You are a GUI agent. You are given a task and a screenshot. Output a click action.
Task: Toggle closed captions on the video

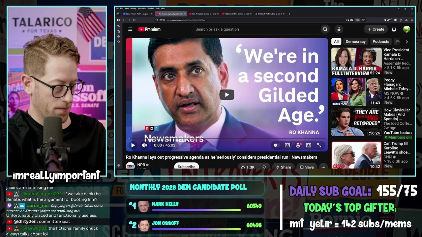(x=287, y=145)
